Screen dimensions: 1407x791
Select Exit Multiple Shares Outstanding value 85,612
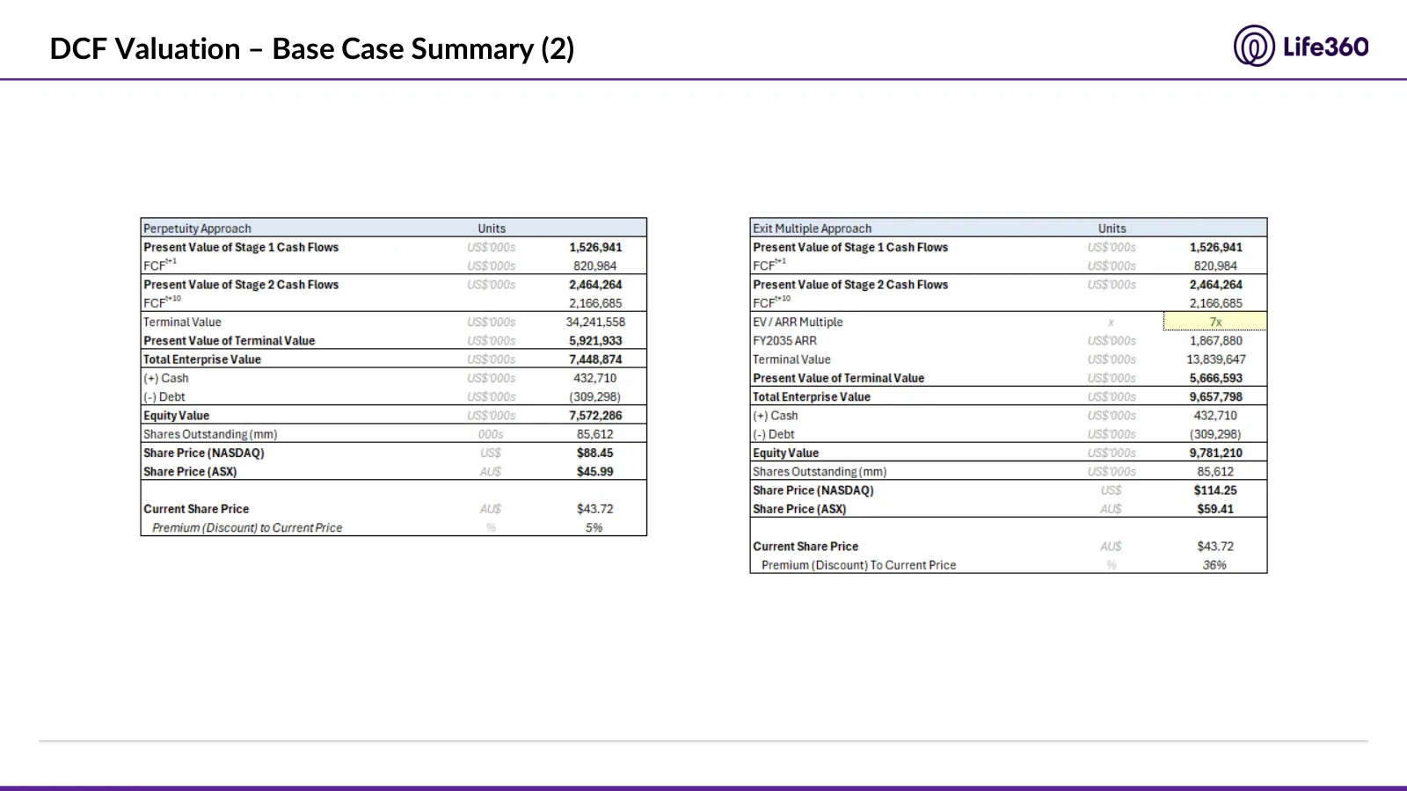pyautogui.click(x=1215, y=472)
